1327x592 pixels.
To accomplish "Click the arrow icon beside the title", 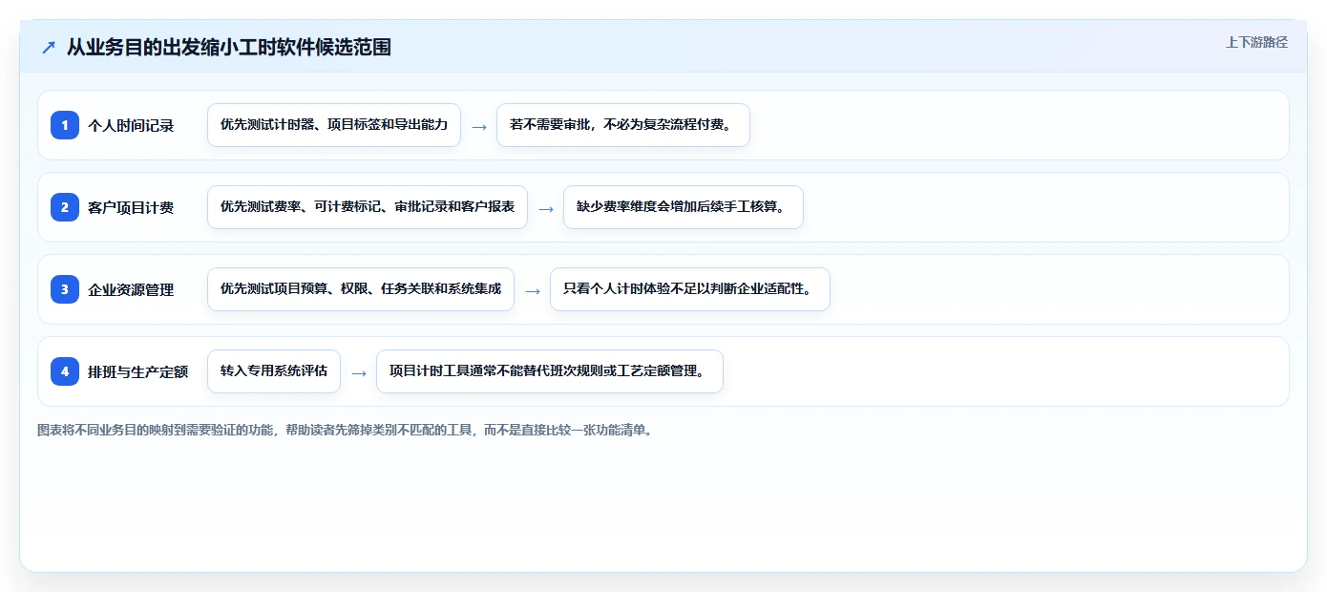I will click(x=48, y=47).
